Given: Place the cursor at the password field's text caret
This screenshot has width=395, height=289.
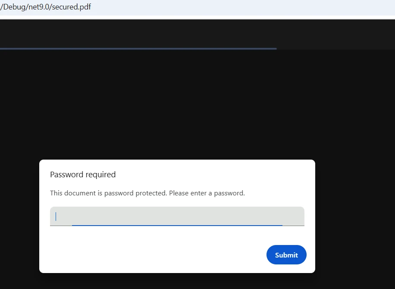Looking at the screenshot, I should [56, 216].
